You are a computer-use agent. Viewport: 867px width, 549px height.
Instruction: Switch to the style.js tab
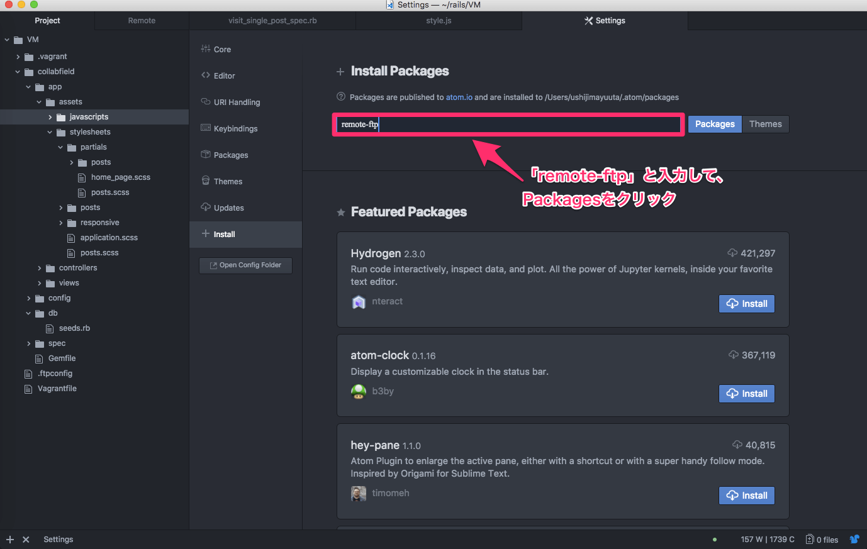pos(439,21)
